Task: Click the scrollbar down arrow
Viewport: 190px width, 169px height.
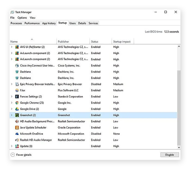Action: pyautogui.click(x=179, y=147)
